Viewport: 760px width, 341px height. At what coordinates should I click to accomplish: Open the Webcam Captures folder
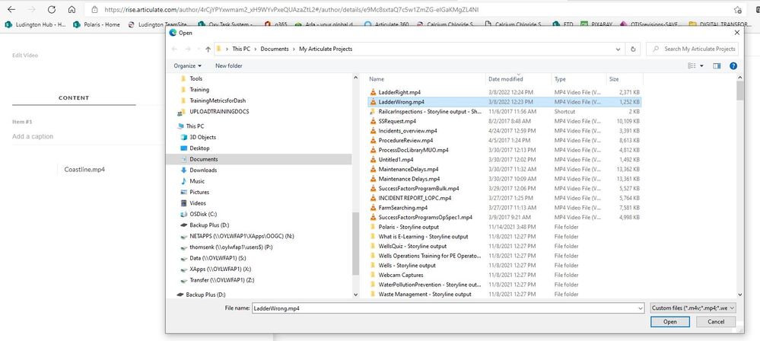pyautogui.click(x=401, y=275)
